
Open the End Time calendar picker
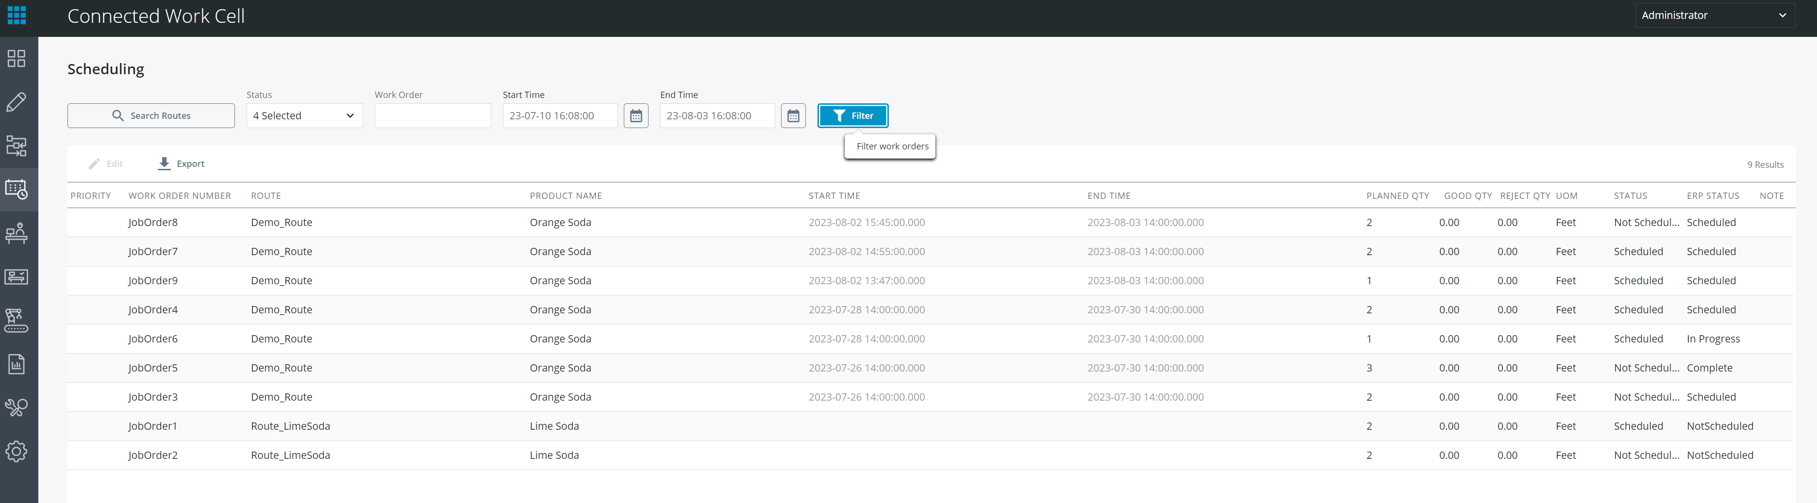pos(793,115)
